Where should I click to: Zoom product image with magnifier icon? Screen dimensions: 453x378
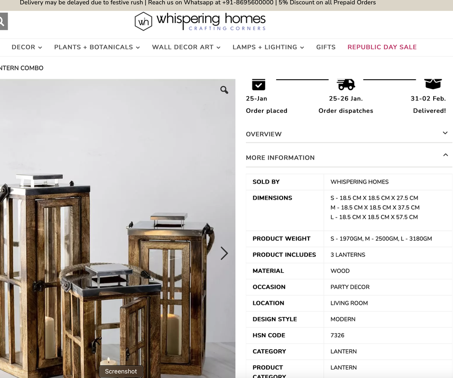(224, 90)
